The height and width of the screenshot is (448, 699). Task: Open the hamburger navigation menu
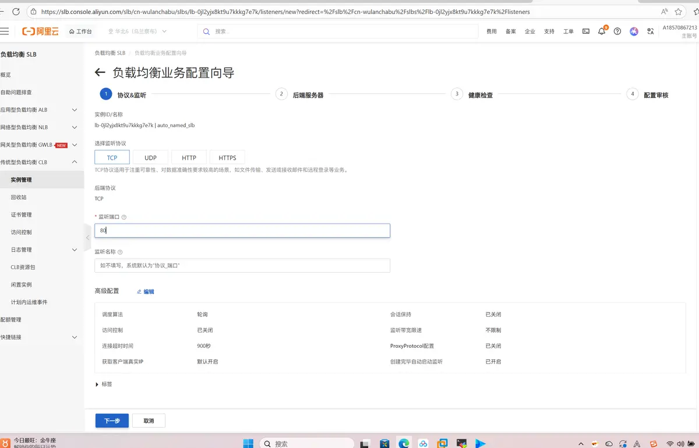click(5, 31)
